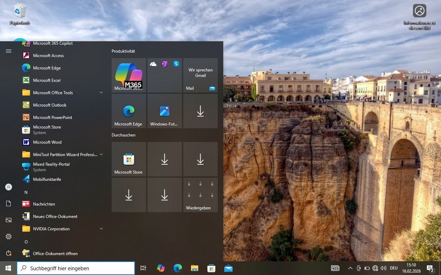Open network globe tray icon
The width and height of the screenshot is (441, 275).
pyautogui.click(x=375, y=268)
